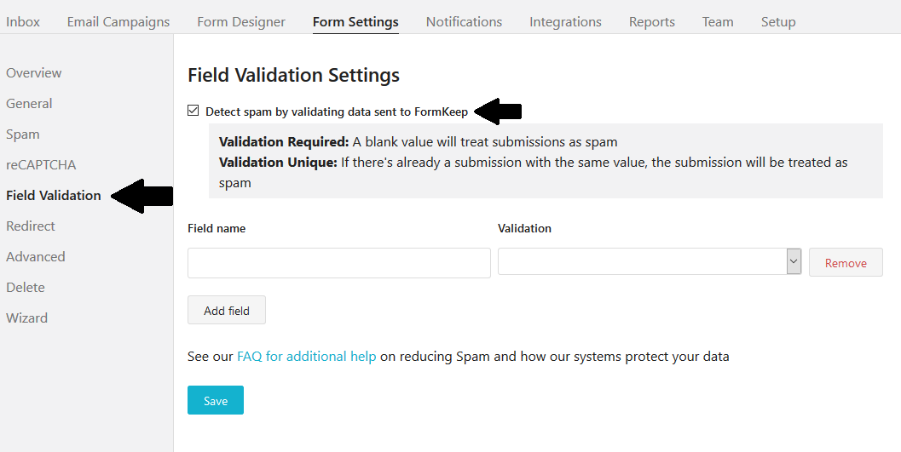This screenshot has width=901, height=452.
Task: Open the Team tab
Action: tap(718, 22)
